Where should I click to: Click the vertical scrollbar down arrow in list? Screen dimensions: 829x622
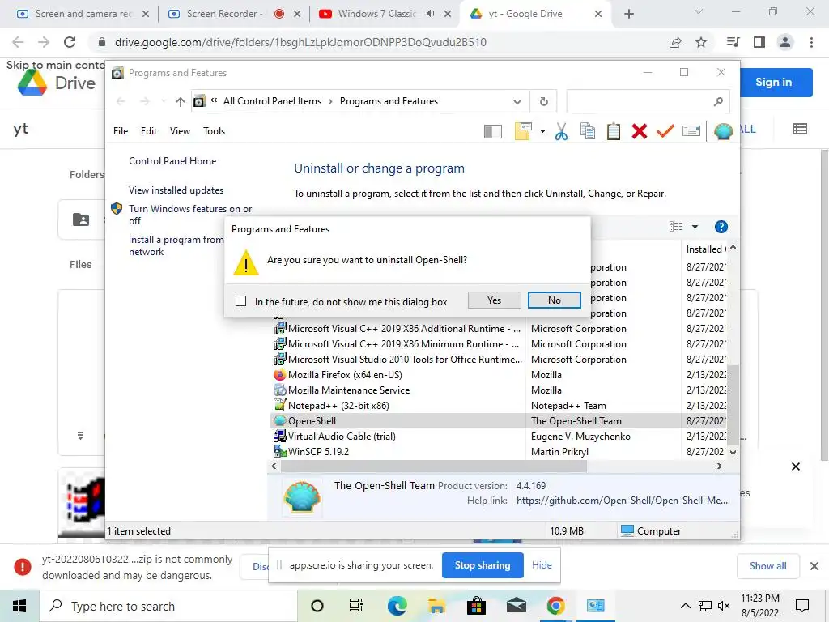point(733,452)
